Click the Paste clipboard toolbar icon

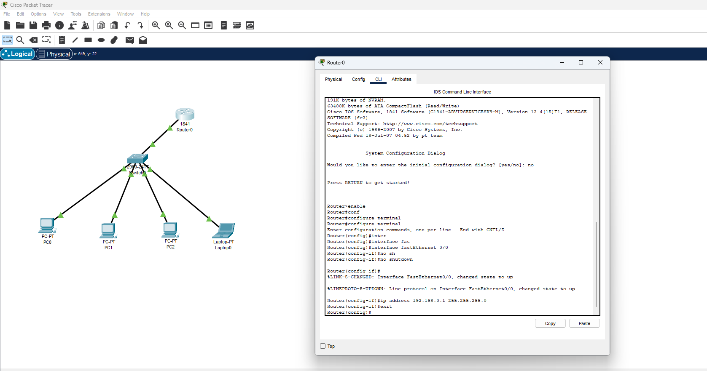[x=114, y=25]
